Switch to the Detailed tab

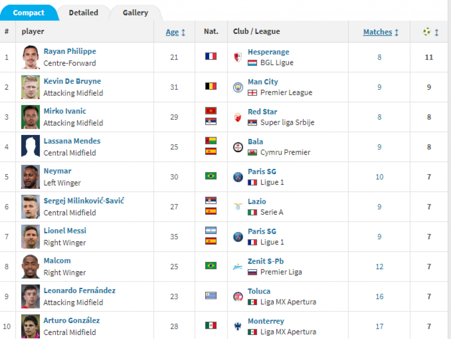(83, 13)
